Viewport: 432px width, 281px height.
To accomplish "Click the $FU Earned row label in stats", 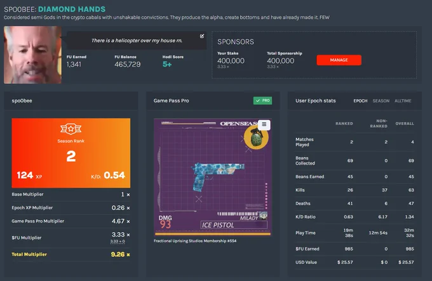I will coord(307,249).
